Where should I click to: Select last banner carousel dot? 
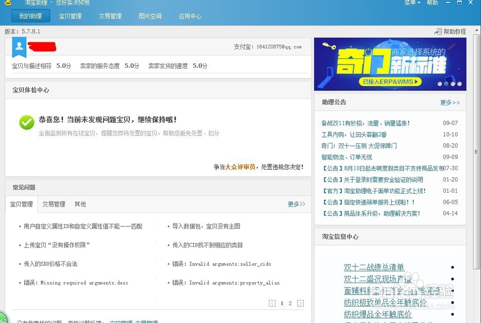(x=459, y=84)
